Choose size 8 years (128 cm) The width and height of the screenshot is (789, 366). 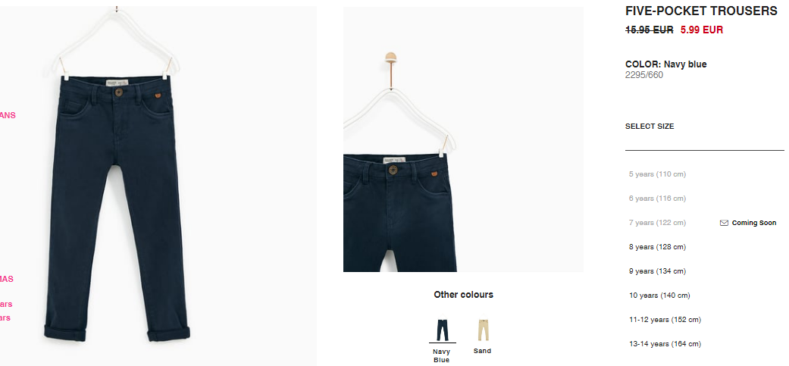657,247
